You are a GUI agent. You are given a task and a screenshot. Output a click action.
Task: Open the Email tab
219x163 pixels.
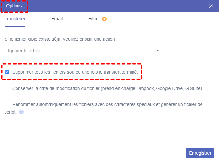tap(57, 19)
